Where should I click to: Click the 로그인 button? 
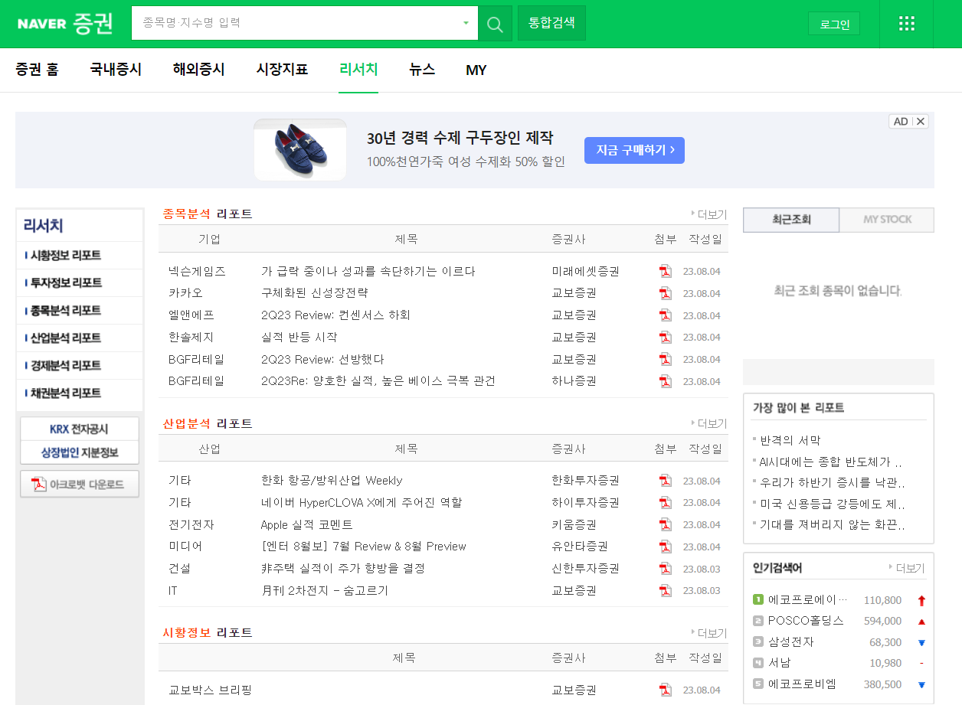[833, 23]
